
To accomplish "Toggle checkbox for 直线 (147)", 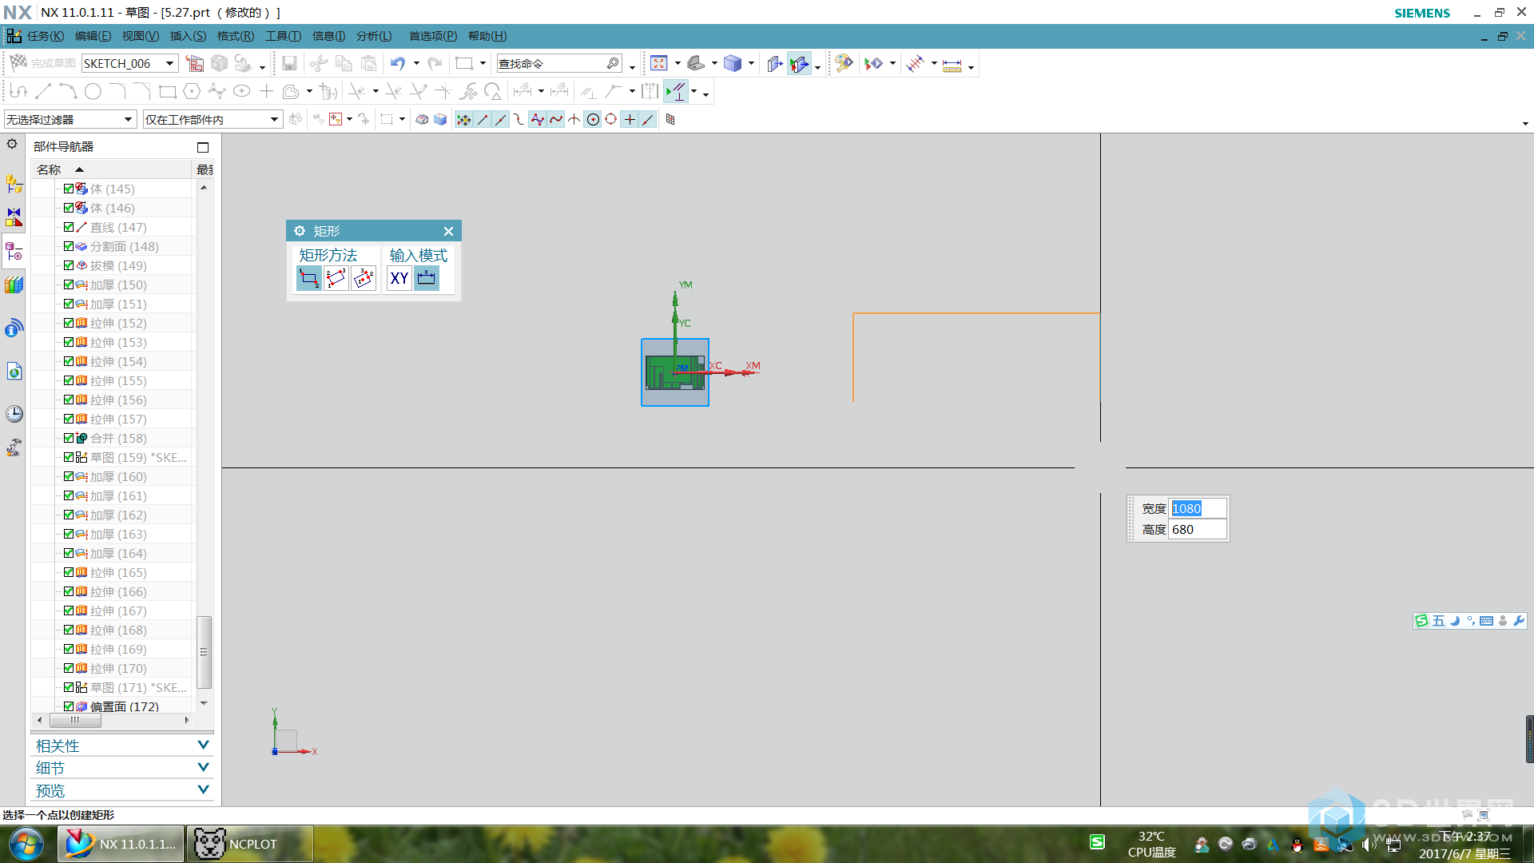I will [69, 227].
